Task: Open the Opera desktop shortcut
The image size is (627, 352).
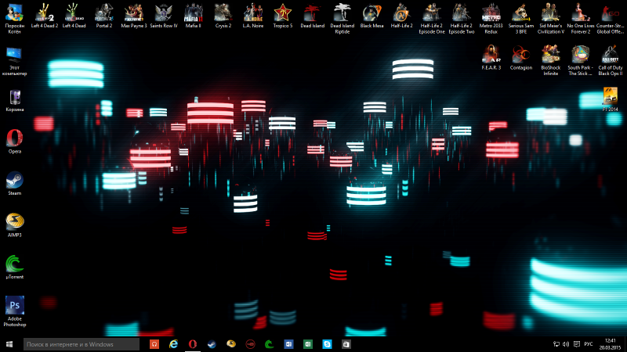Action: pyautogui.click(x=15, y=142)
